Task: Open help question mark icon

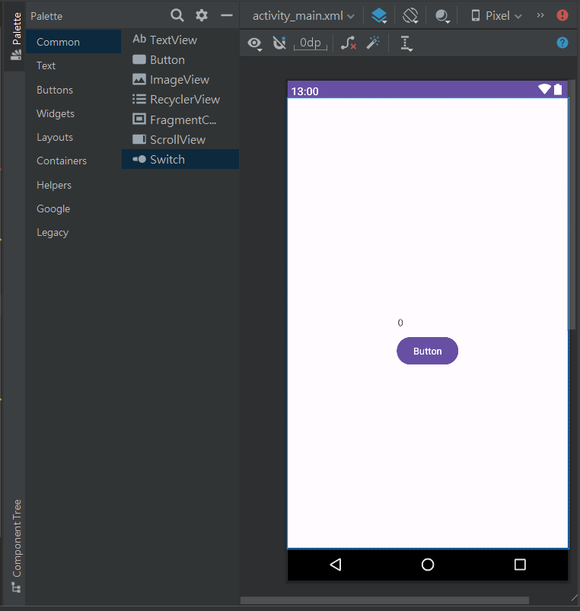Action: click(562, 43)
